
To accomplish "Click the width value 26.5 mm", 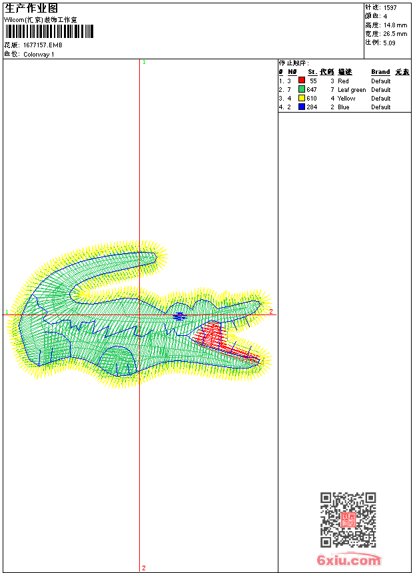I will tap(395, 34).
